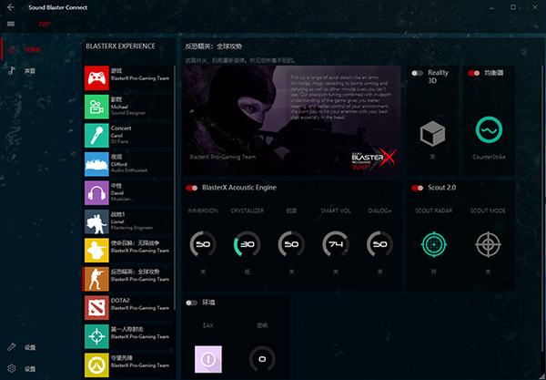
Task: Click the Dialog+ dial showing 50
Action: tap(379, 244)
